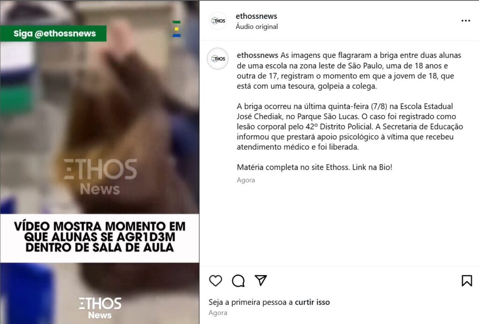
Task: Click the Ethos News logo at the video bottom
Action: (x=100, y=308)
